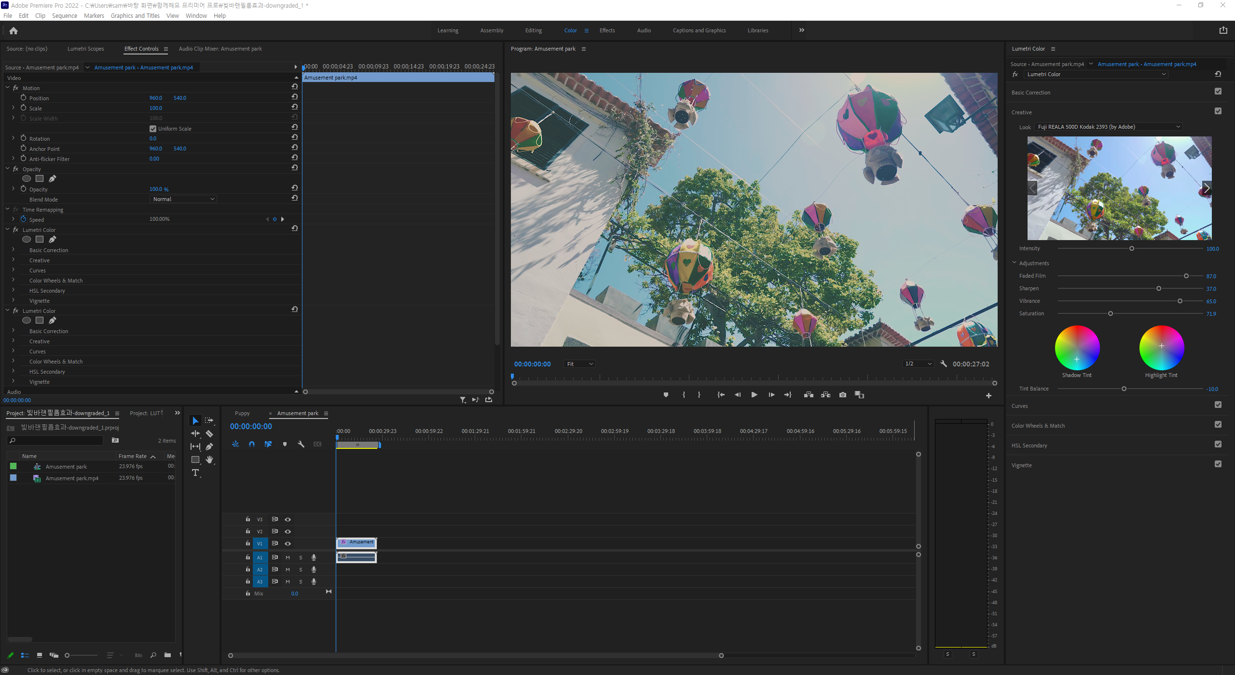This screenshot has height=675, width=1235.
Task: Switch to the Lumetri Scopes tab
Action: pyautogui.click(x=85, y=49)
